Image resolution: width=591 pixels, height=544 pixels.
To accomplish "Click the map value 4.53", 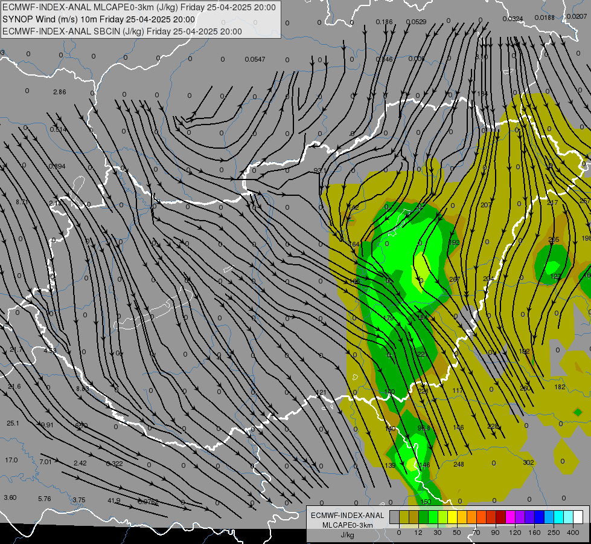I will tap(50, 351).
